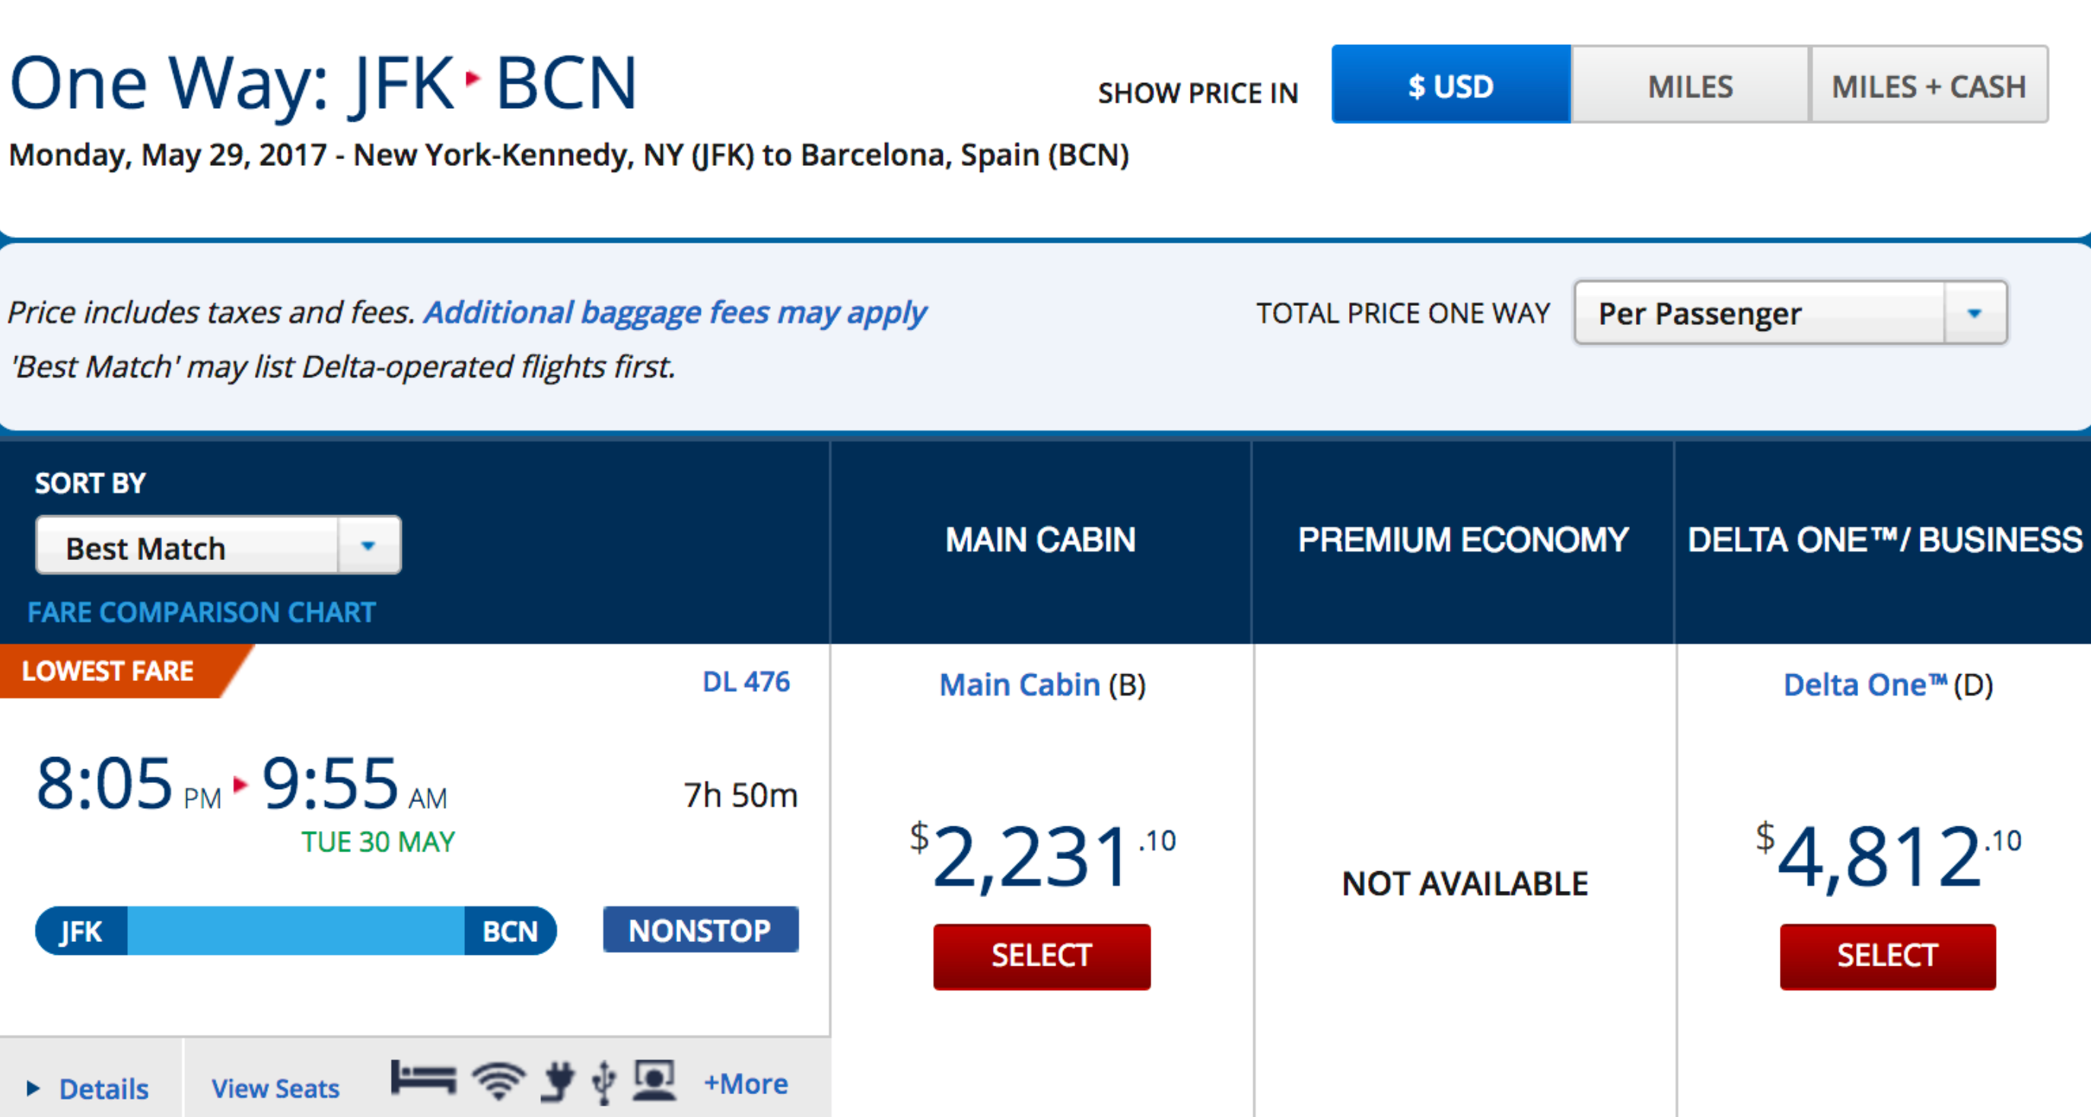Open flight number DL 476 link
The width and height of the screenshot is (2091, 1117).
(x=745, y=682)
